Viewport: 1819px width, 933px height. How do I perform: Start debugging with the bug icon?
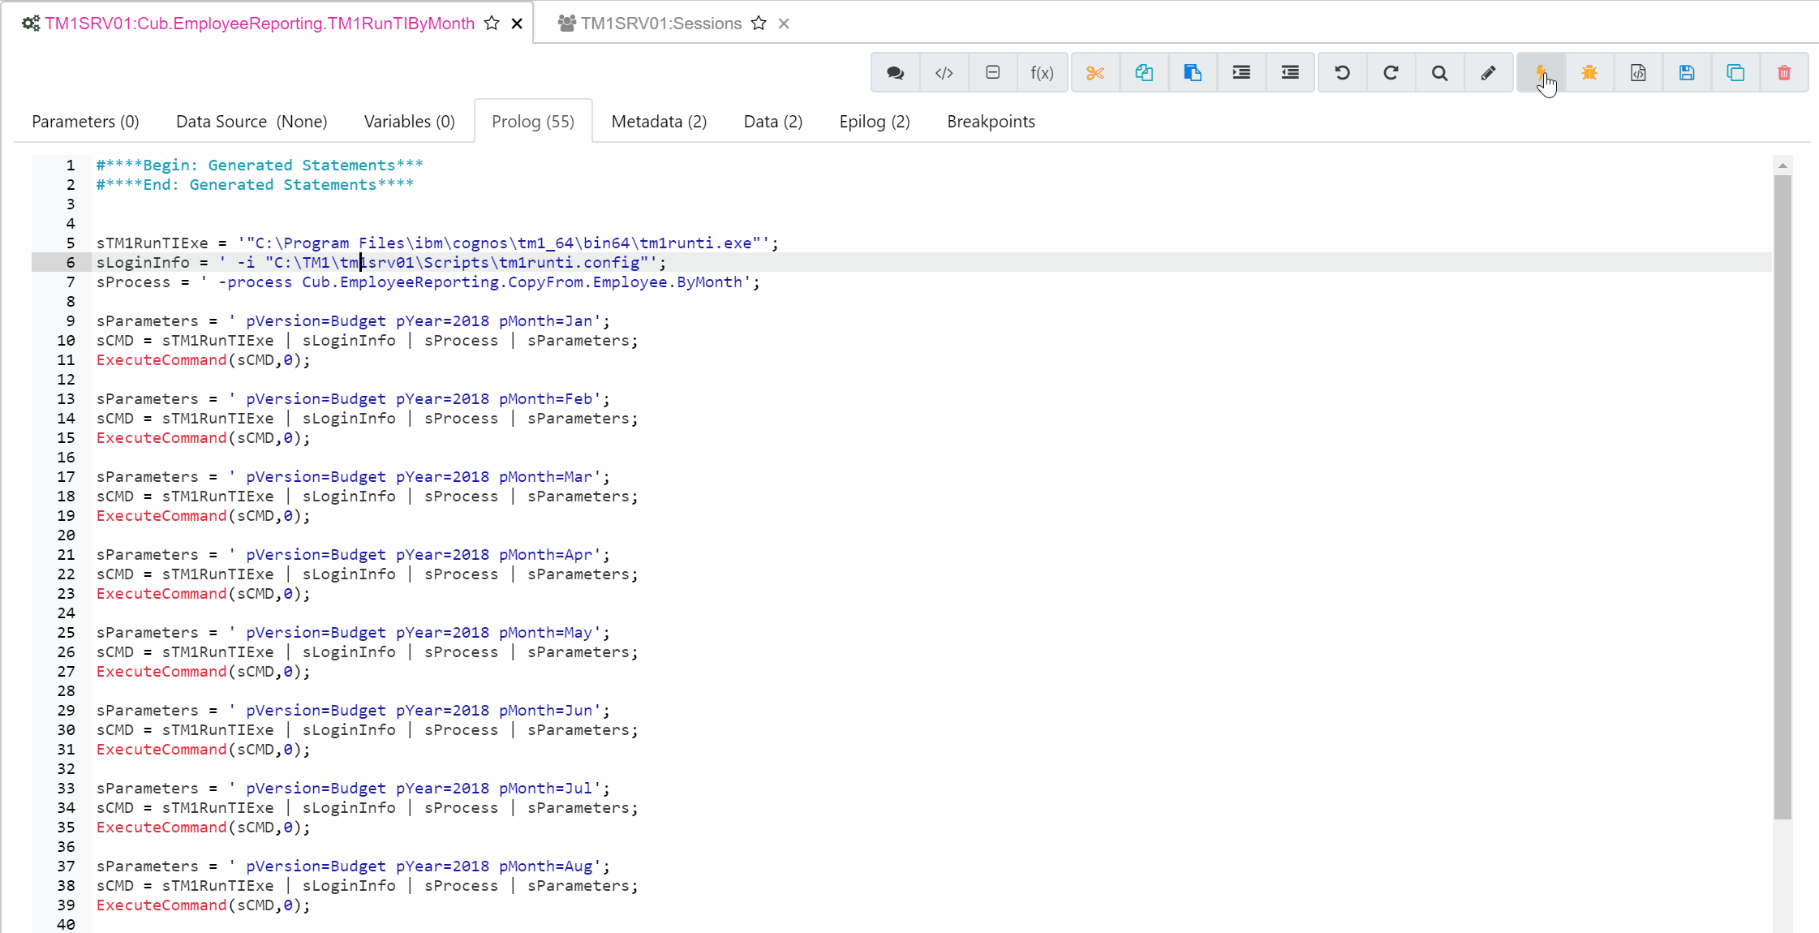point(1589,73)
